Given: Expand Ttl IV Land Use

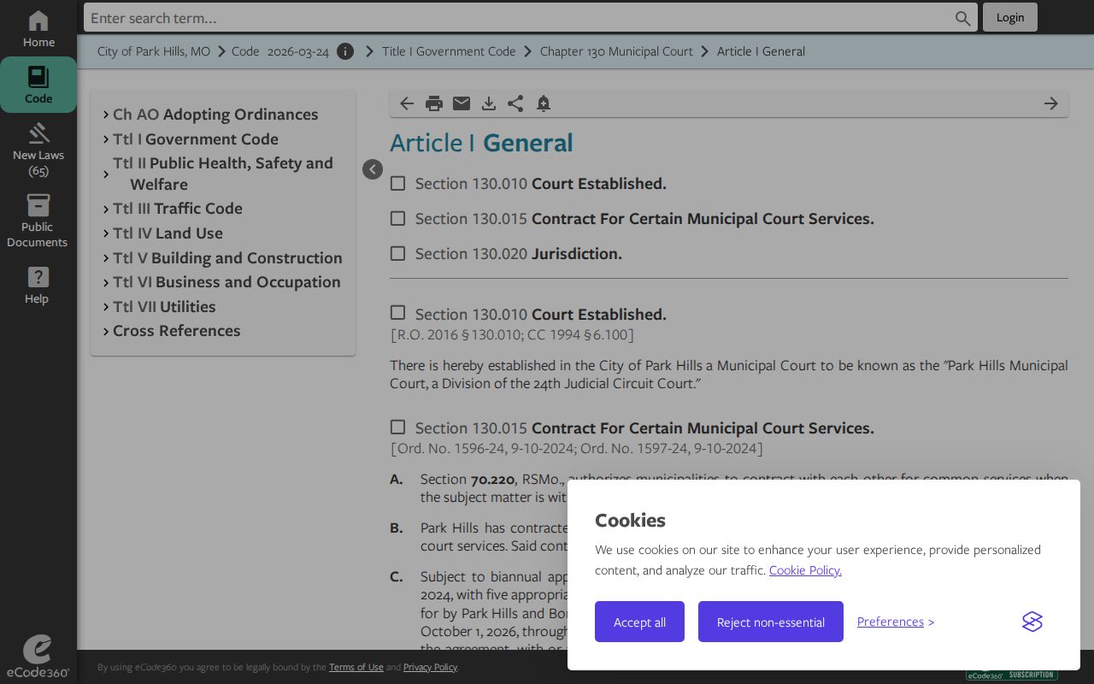Looking at the screenshot, I should [106, 233].
